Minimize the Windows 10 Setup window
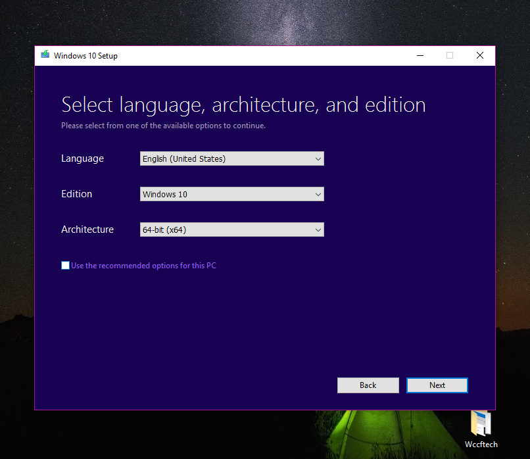This screenshot has width=530, height=459. tap(420, 56)
